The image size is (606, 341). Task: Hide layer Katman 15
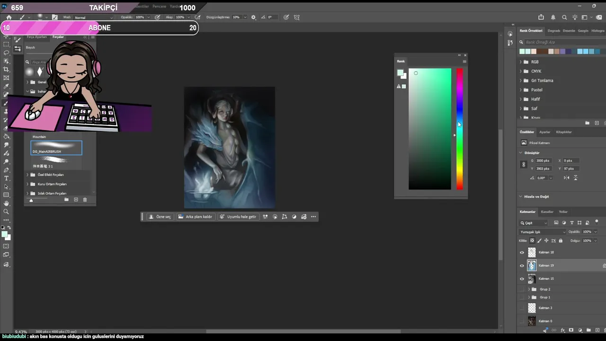(522, 279)
